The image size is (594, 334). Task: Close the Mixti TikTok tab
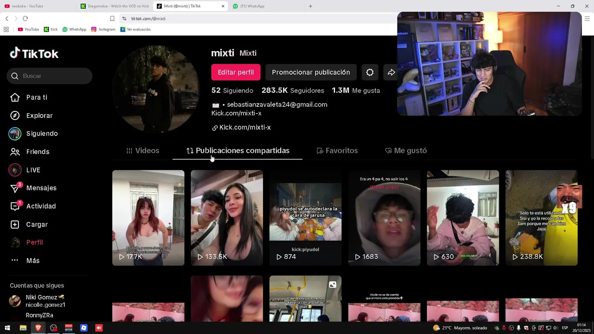tap(223, 6)
